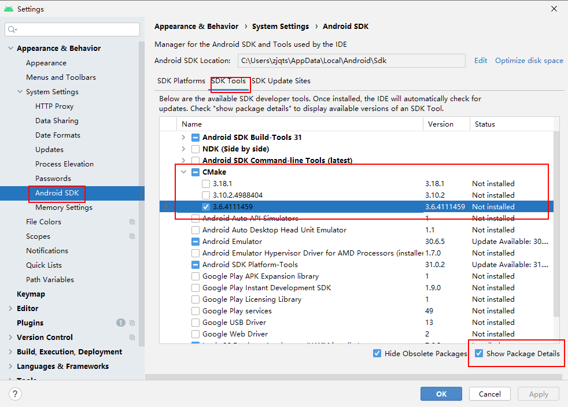This screenshot has height=407, width=568.
Task: Collapse the System Settings subtree
Action: pos(20,91)
